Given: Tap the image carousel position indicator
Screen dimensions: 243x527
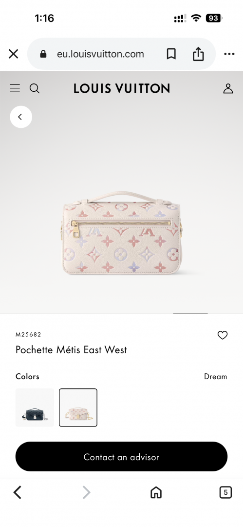Looking at the screenshot, I should click(190, 314).
